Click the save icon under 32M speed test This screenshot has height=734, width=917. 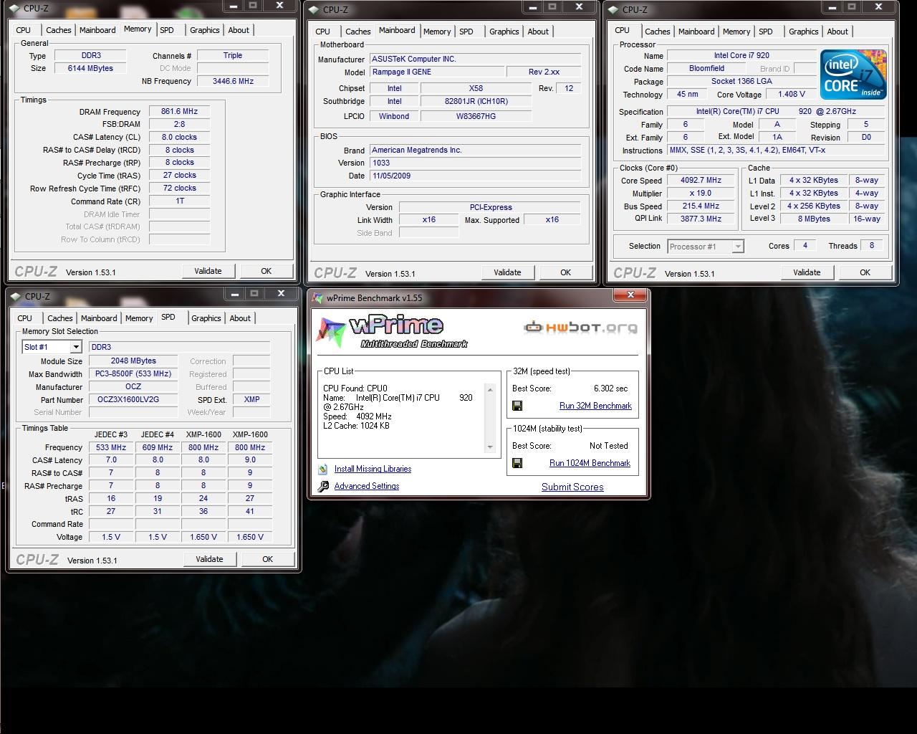(517, 406)
